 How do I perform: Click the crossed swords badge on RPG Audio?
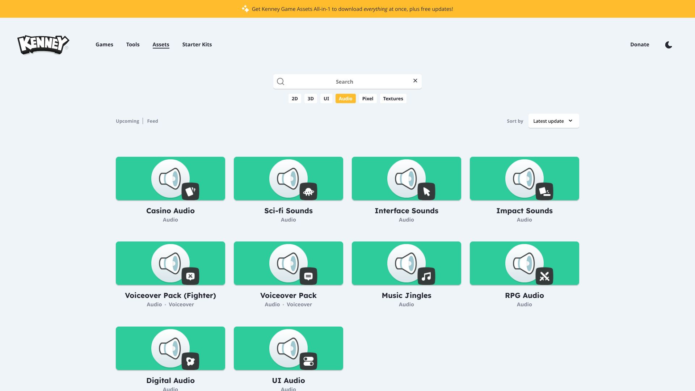point(544,276)
